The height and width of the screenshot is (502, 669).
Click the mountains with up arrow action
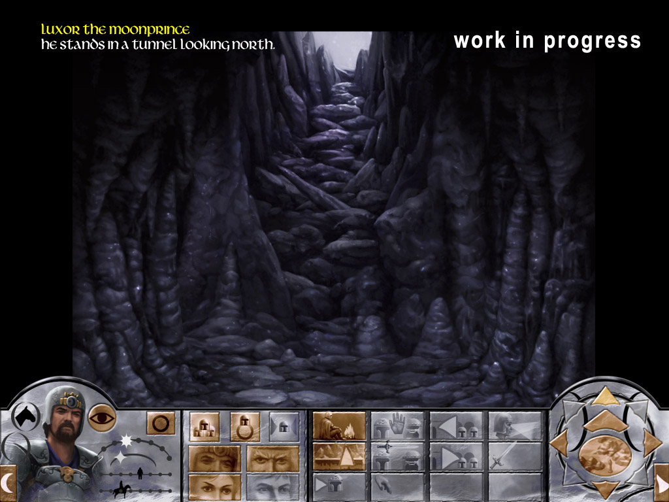339,456
